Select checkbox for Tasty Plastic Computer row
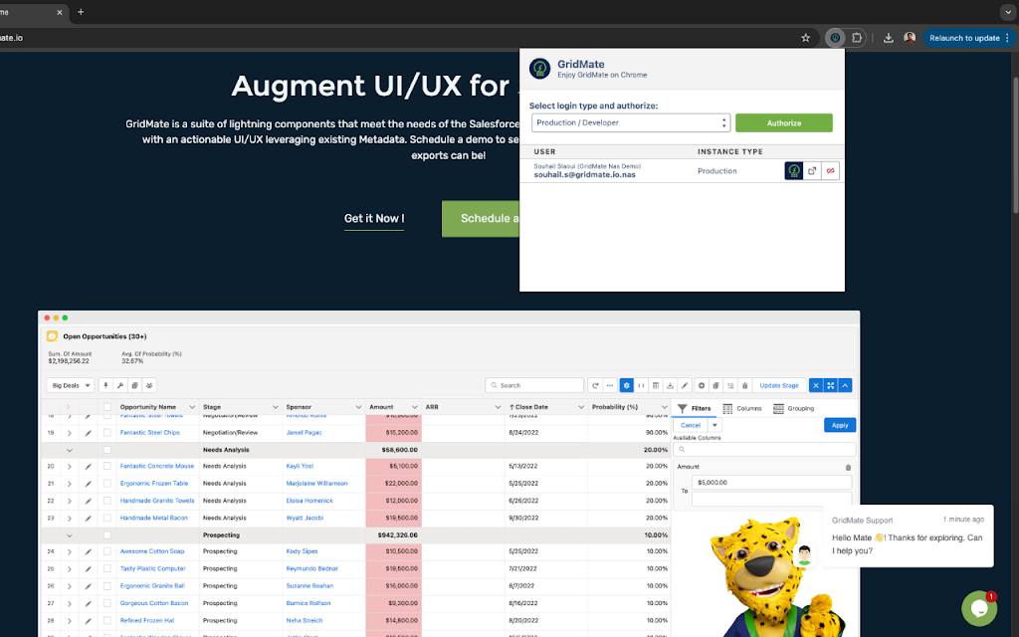This screenshot has height=637, width=1019. pos(107,568)
